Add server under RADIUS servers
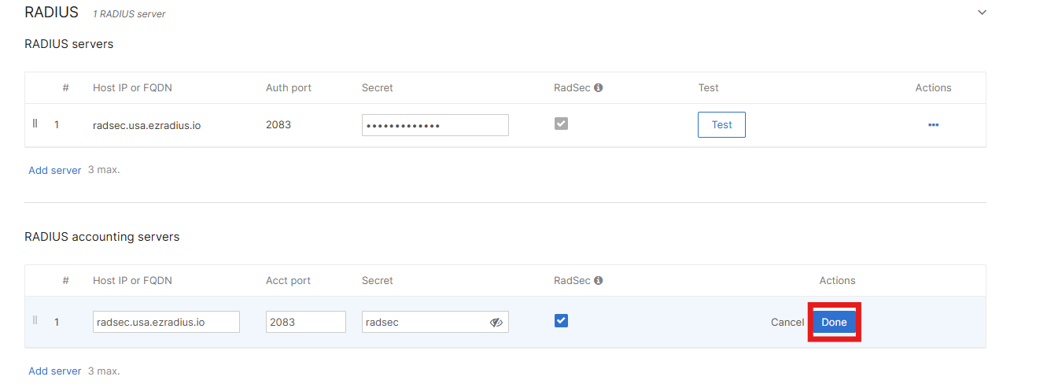The image size is (1051, 384). (x=55, y=170)
